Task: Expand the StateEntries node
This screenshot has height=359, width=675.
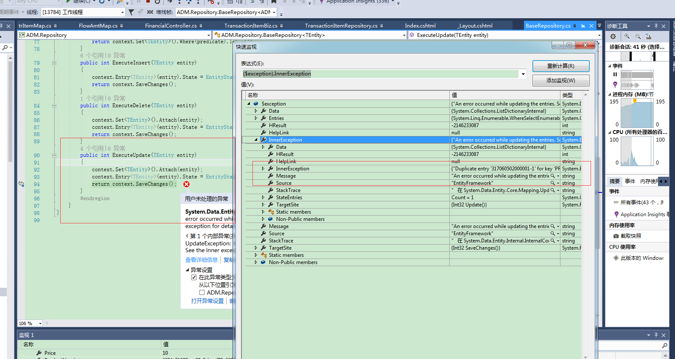Action: point(263,198)
